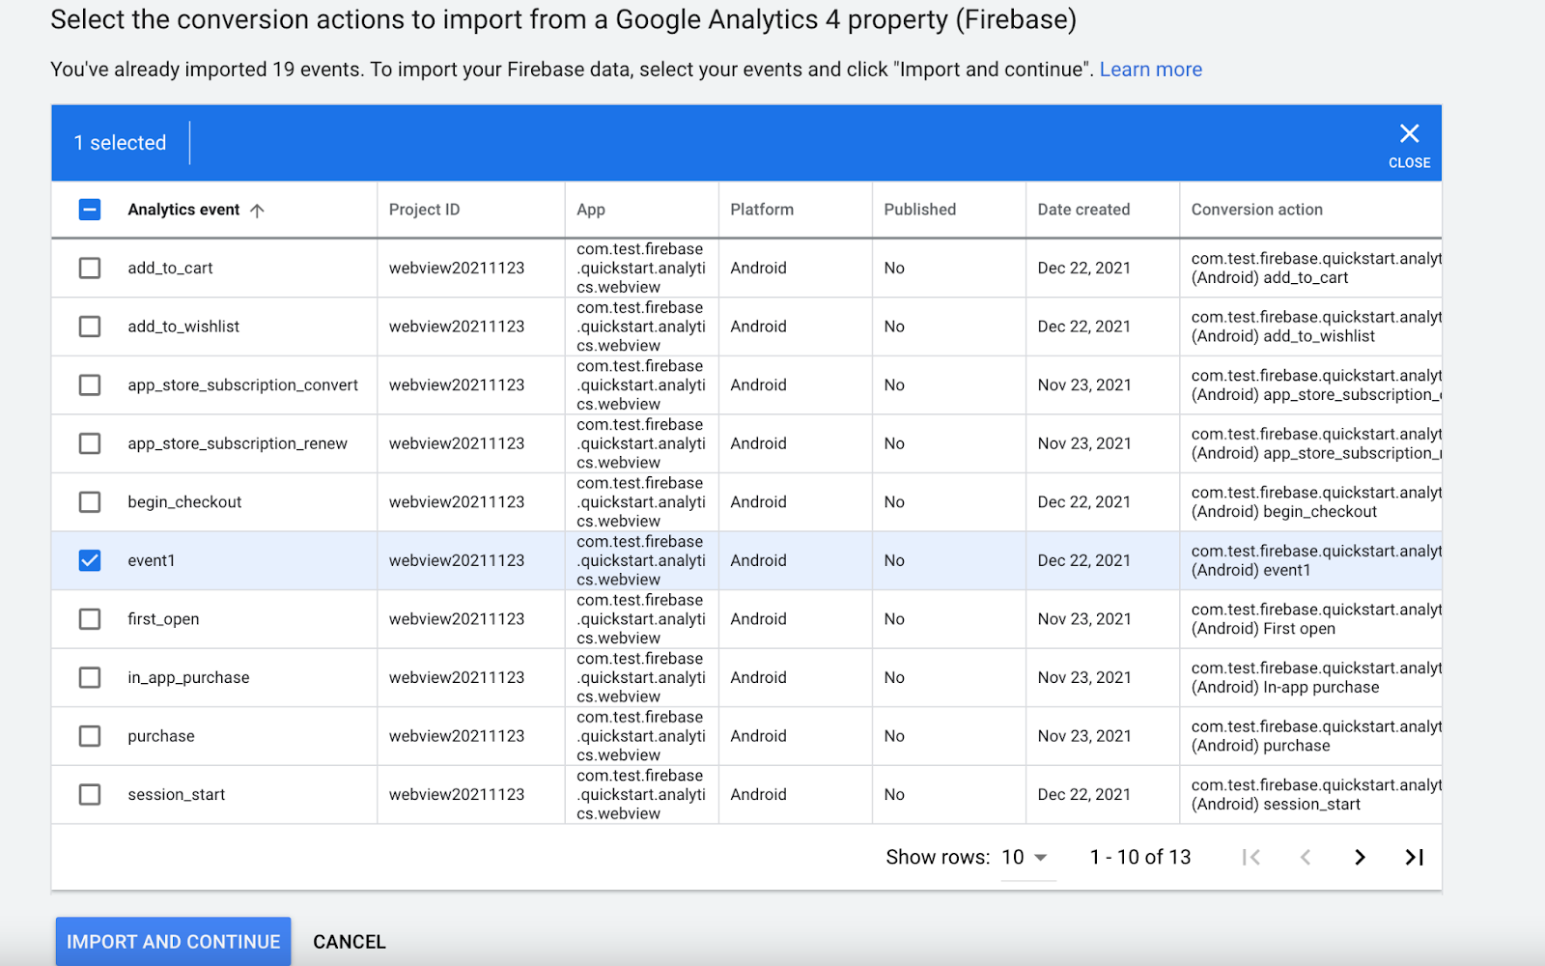The width and height of the screenshot is (1545, 966).
Task: Go to next page of events
Action: [x=1360, y=857]
